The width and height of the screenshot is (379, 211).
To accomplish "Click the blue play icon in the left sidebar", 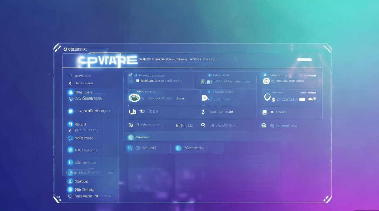I will click(x=70, y=162).
